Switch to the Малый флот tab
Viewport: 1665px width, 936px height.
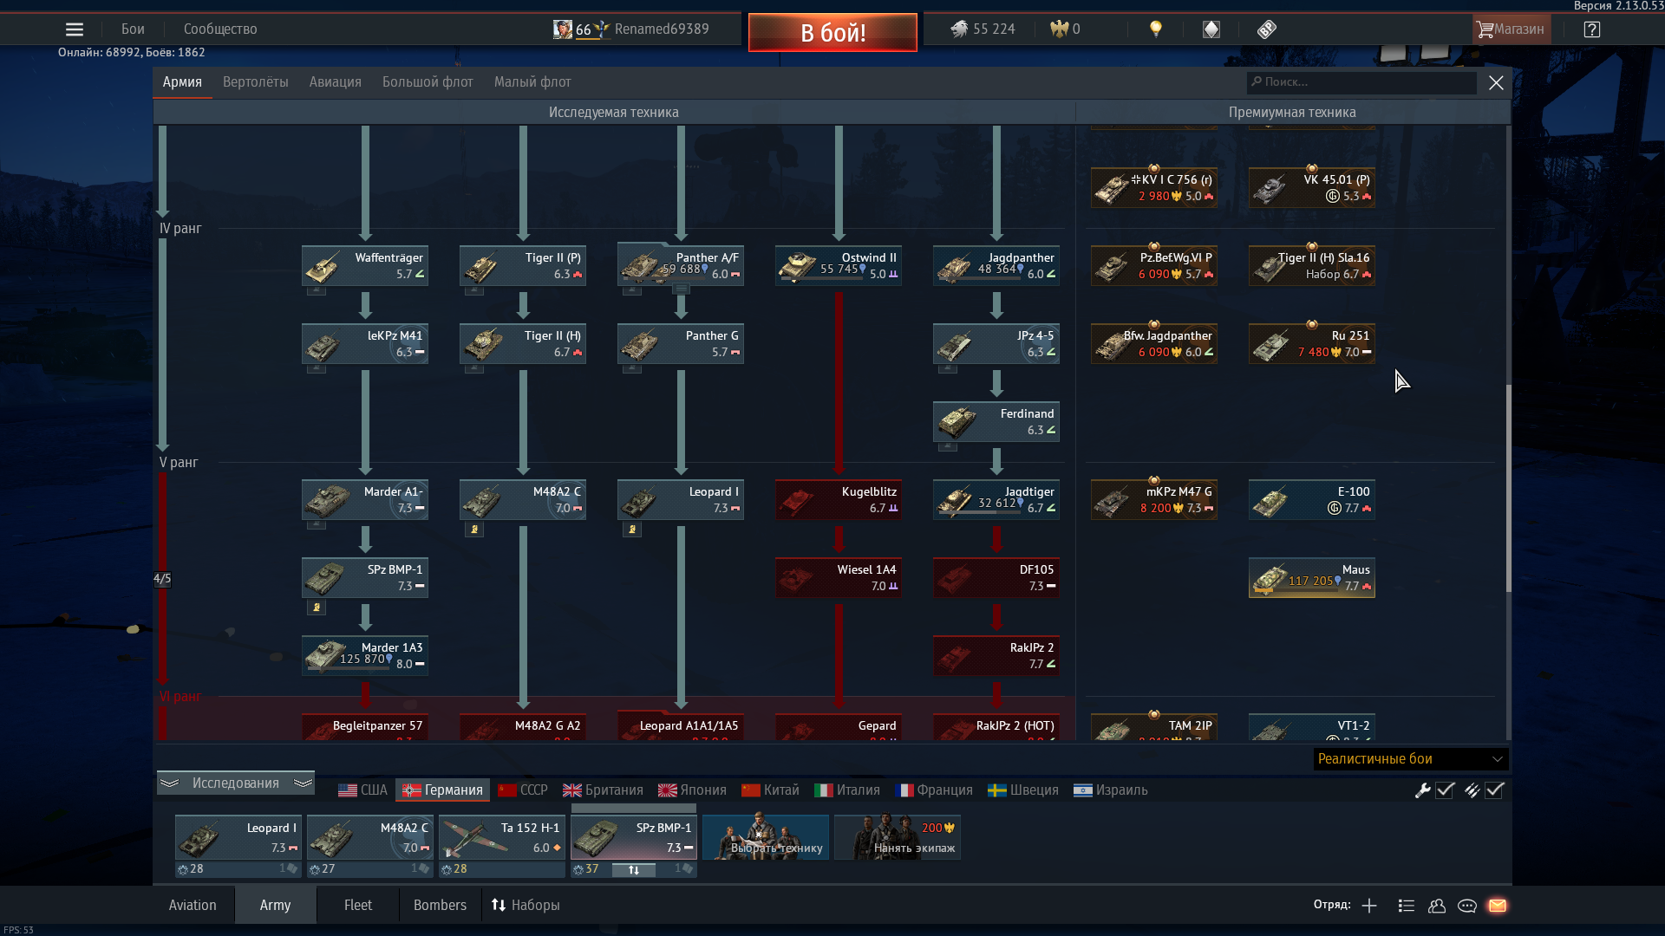532,82
